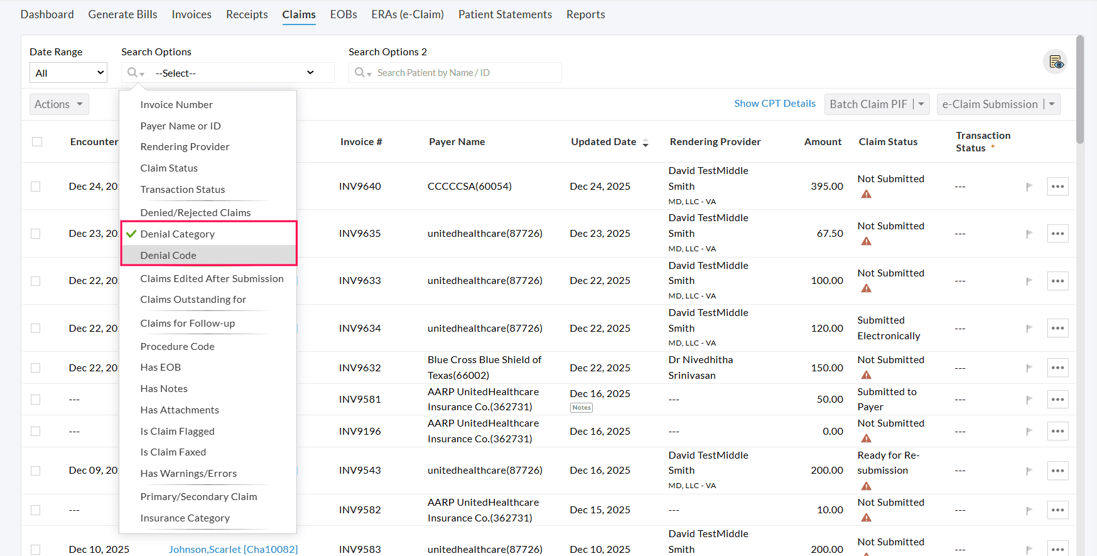Viewport: 1097px width, 556px height.
Task: Open more options for invoice INV9633
Action: (x=1058, y=281)
